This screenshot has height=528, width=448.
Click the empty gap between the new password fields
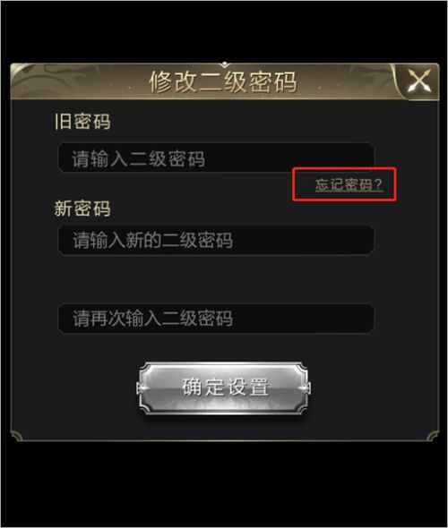click(216, 279)
